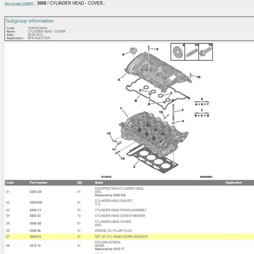This screenshot has height=254, width=254.
Task: Click subgroup code T84F002A03A
Action: 37,28
